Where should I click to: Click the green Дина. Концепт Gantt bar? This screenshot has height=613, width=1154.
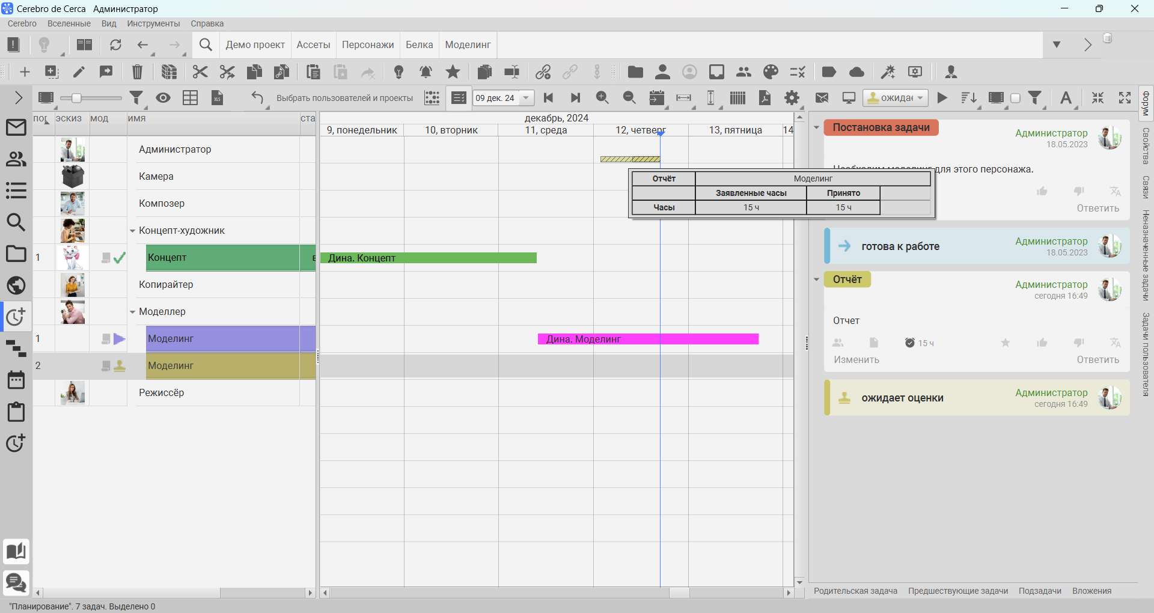pyautogui.click(x=428, y=258)
